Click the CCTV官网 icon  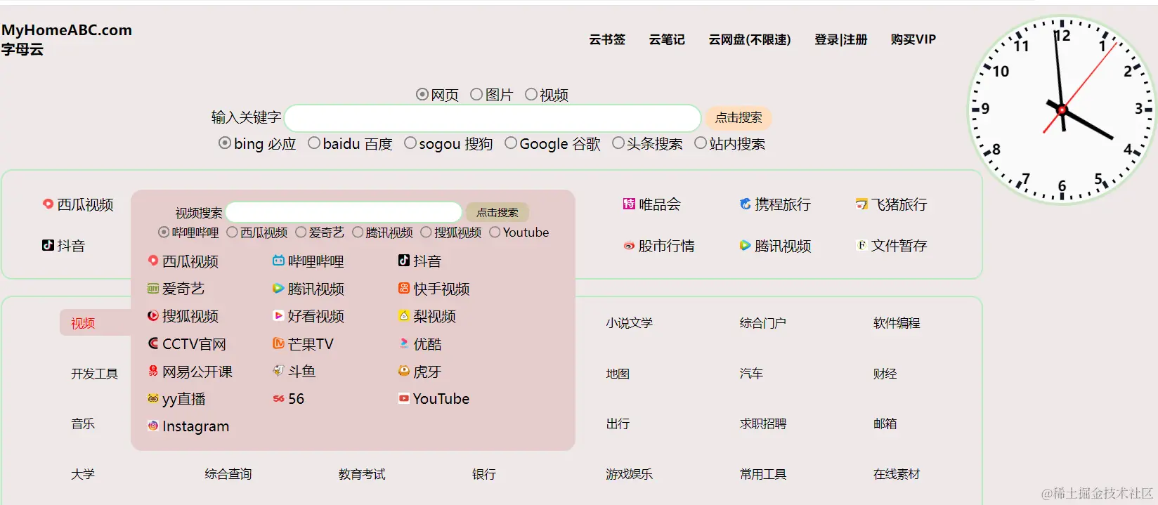(x=153, y=343)
